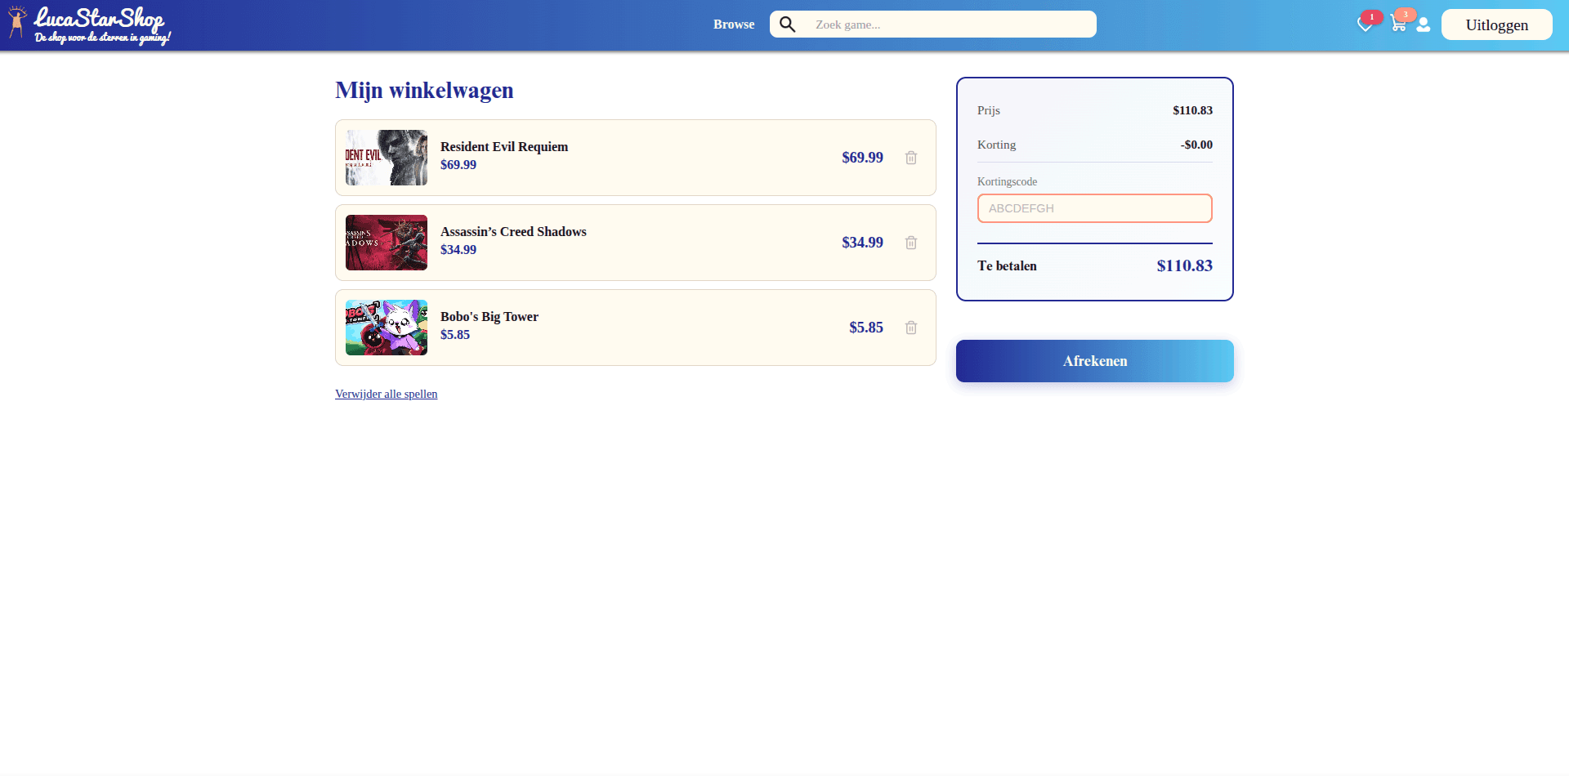Viewport: 1569px width, 776px height.
Task: Click Verwijder alle spellen link
Action: coord(386,394)
